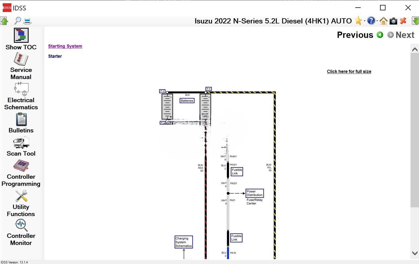The image size is (419, 264).
Task: Expand the help dropdown arrow
Action: [377, 21]
